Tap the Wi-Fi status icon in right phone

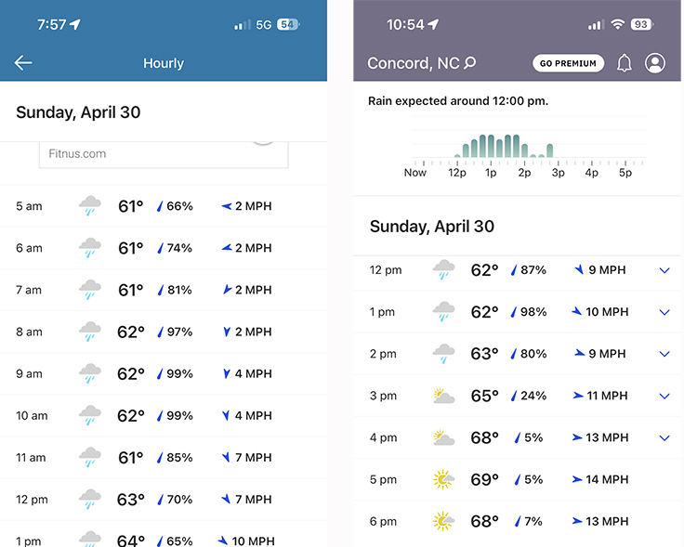pyautogui.click(x=617, y=25)
